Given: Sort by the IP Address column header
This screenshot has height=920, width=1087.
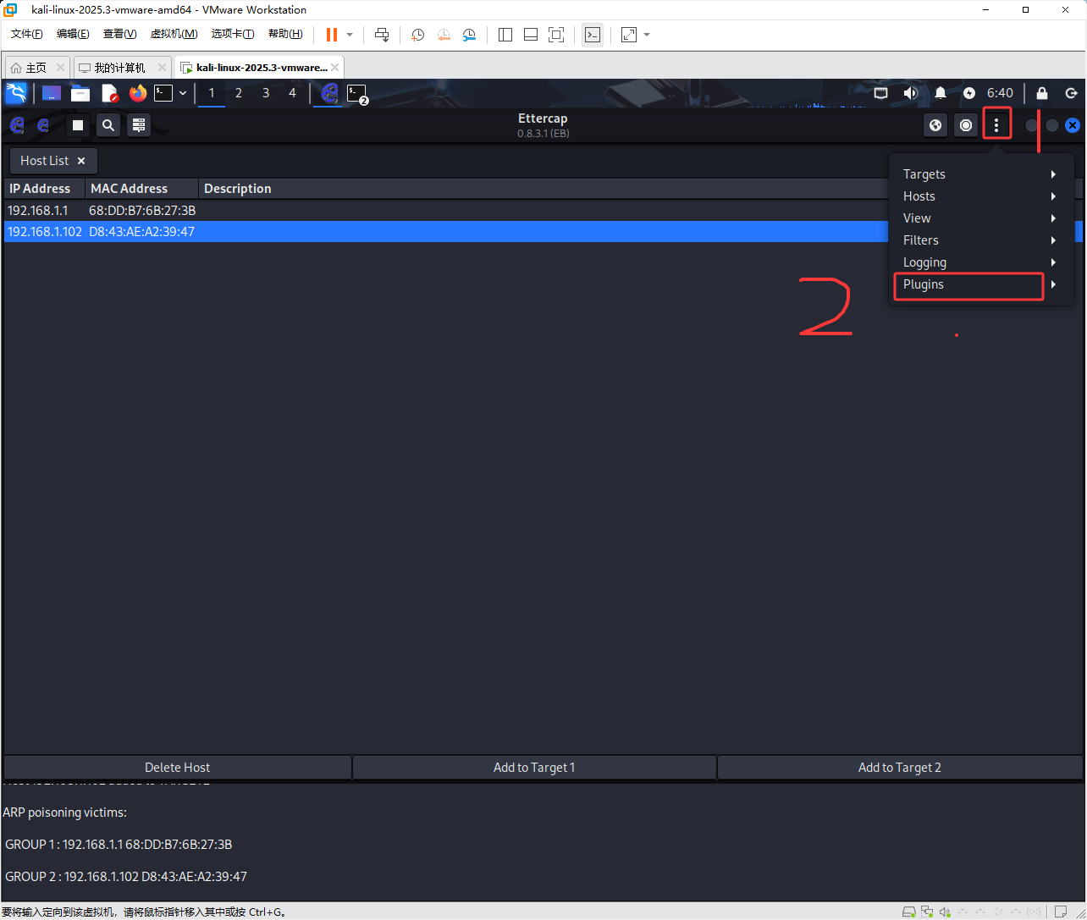Looking at the screenshot, I should click(45, 189).
